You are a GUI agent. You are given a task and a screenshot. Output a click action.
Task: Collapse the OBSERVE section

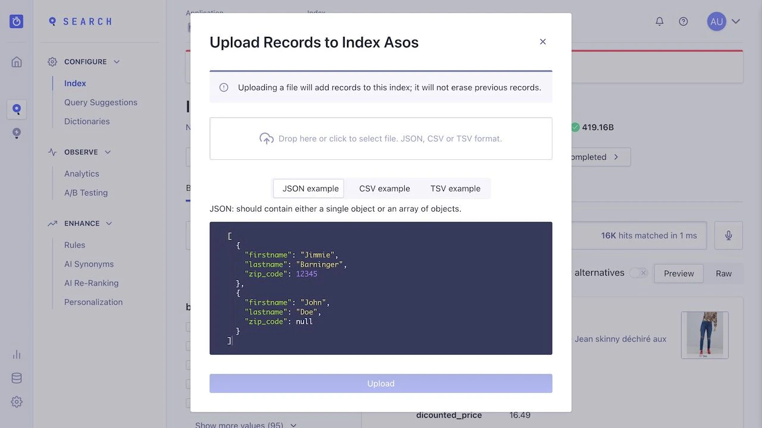click(x=107, y=152)
